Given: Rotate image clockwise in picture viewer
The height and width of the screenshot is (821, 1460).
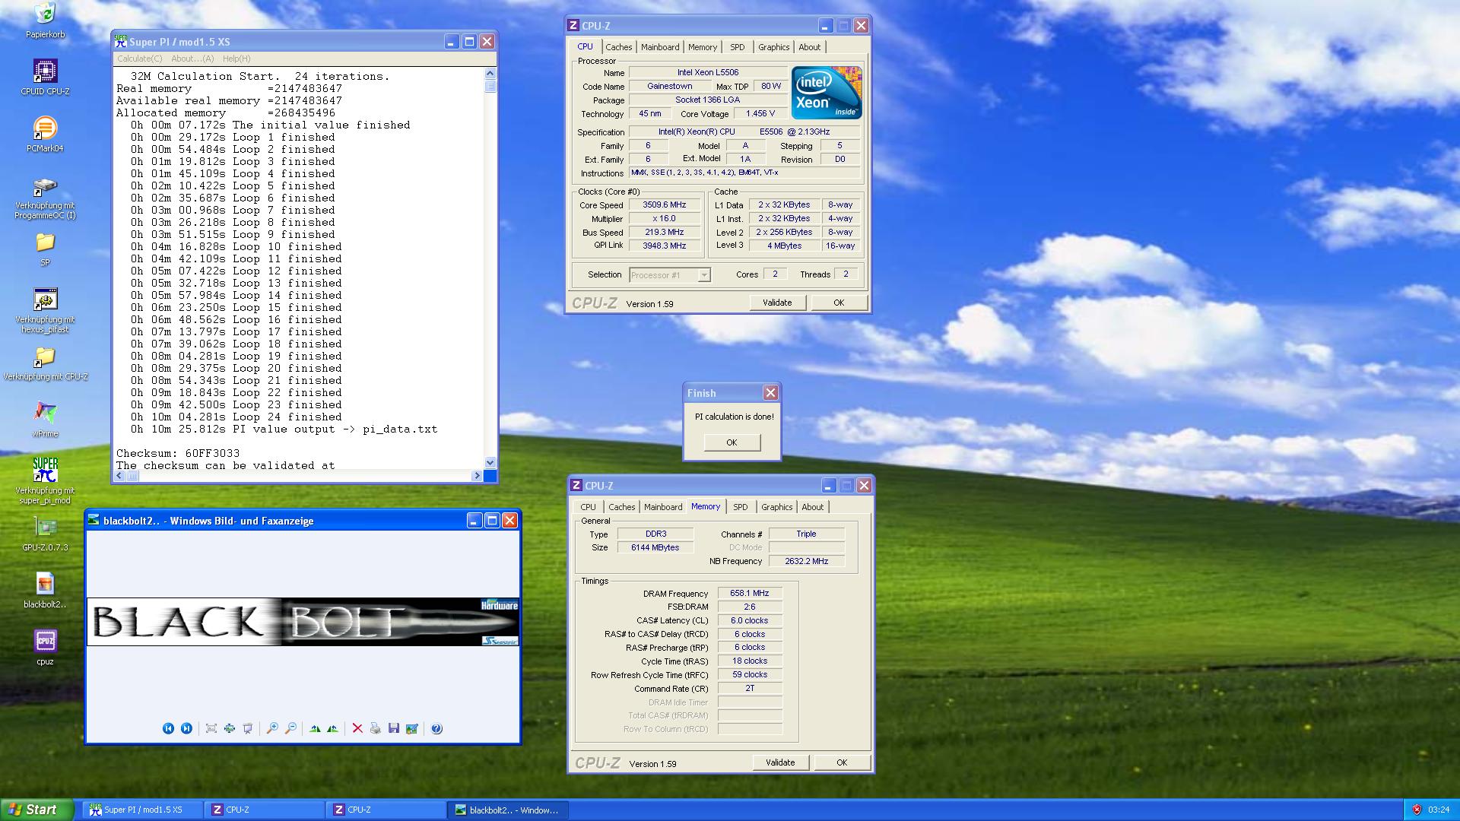Looking at the screenshot, I should click(315, 728).
